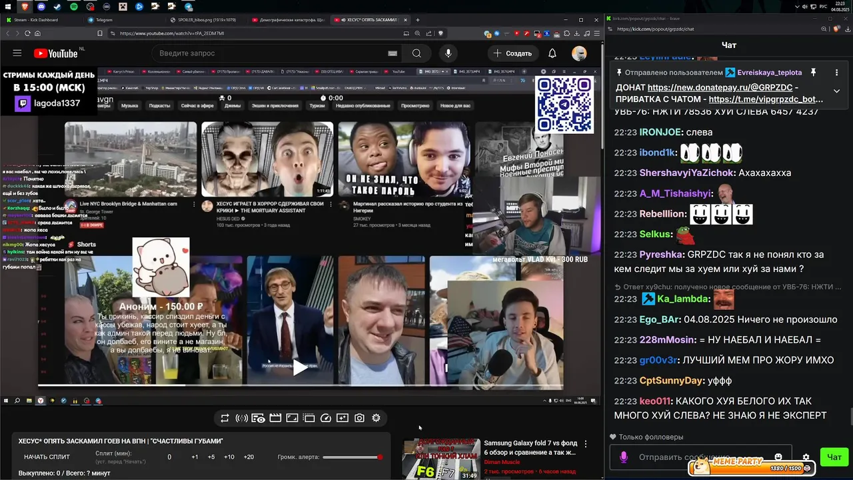Open the Discord taskbar icon
Screen dimensions: 853x480
click(41, 6)
